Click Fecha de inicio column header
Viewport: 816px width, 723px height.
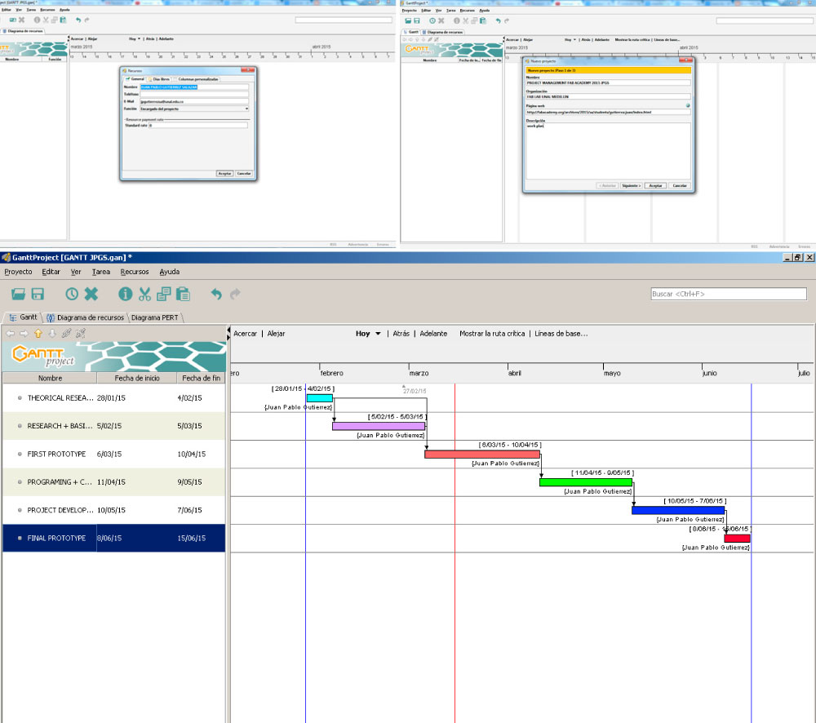(x=137, y=379)
